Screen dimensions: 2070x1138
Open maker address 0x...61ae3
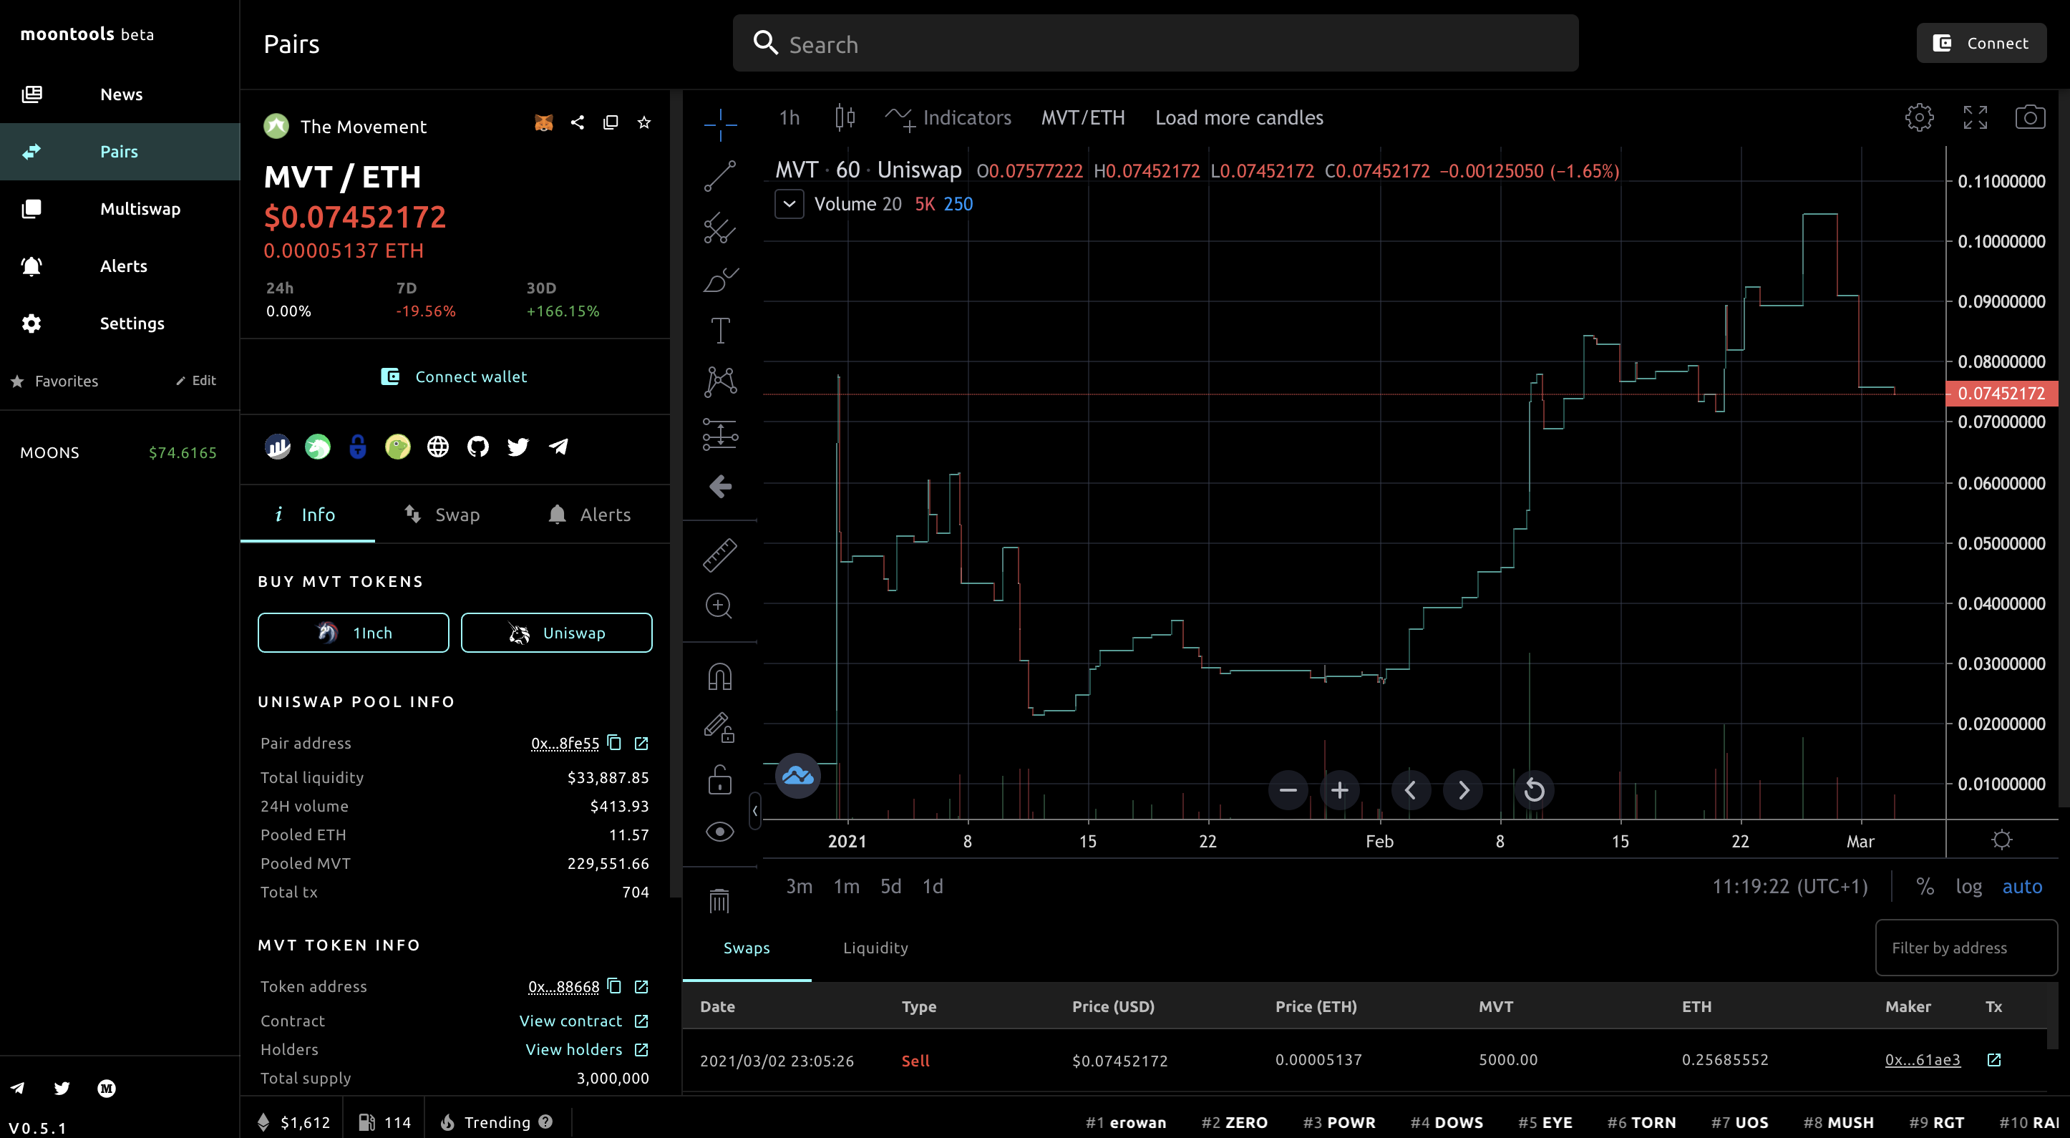pyautogui.click(x=1922, y=1060)
